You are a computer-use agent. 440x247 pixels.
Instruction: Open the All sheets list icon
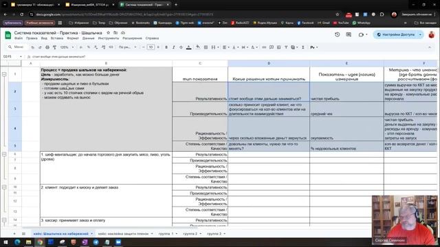(x=24, y=233)
